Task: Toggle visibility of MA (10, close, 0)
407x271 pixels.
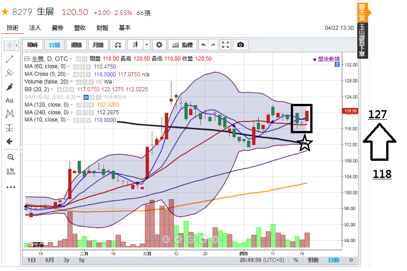Action: (x=76, y=120)
